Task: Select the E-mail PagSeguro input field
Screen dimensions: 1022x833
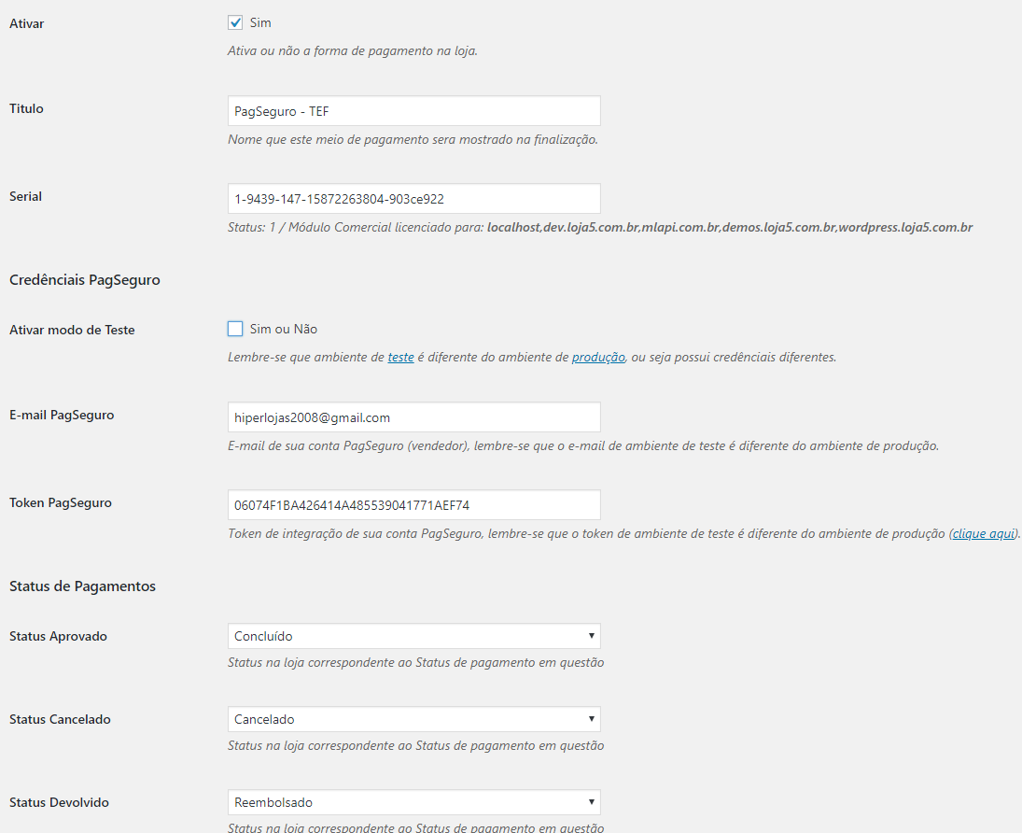Action: pyautogui.click(x=413, y=417)
